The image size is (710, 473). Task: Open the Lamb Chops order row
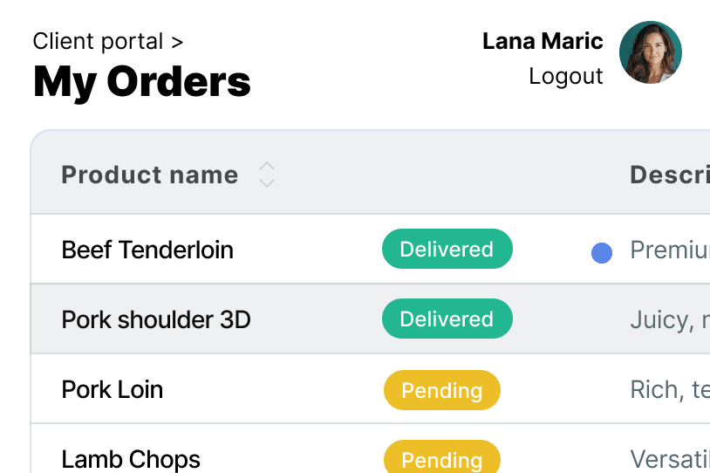point(370,449)
